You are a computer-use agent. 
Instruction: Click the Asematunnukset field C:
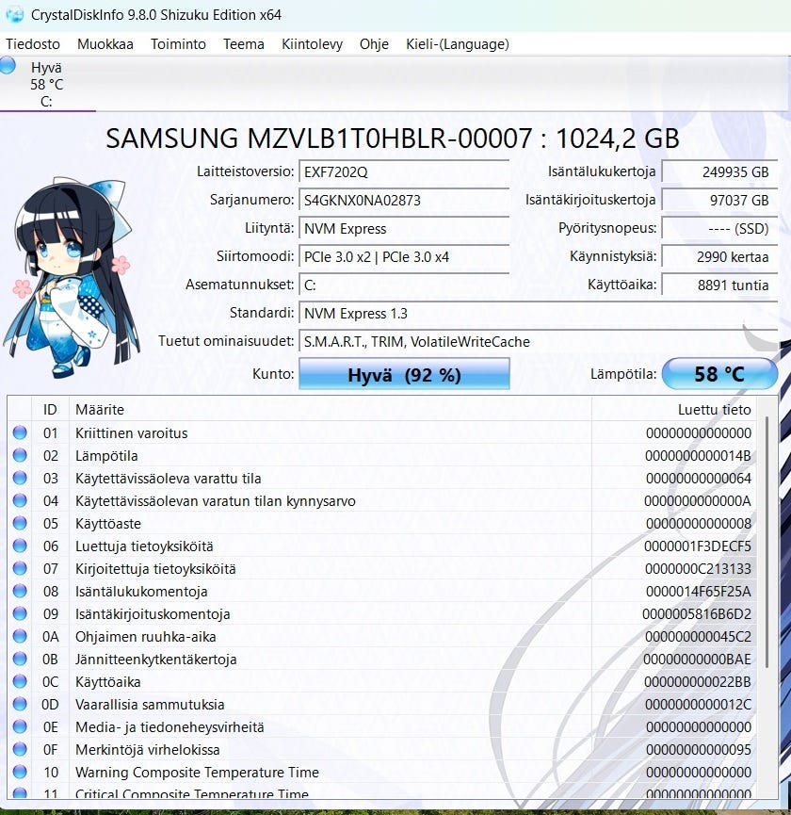[x=404, y=285]
